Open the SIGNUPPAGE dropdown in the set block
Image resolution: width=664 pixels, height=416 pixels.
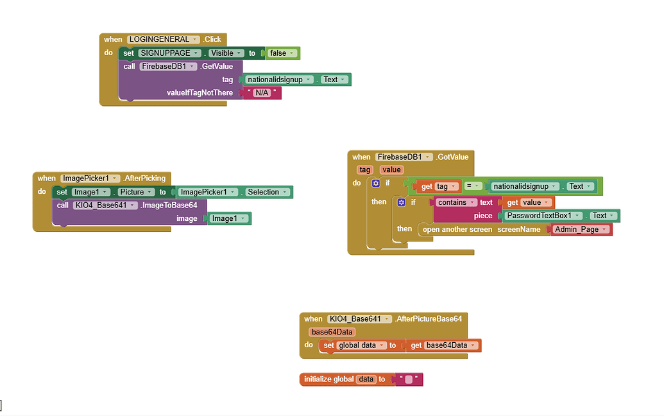click(197, 53)
